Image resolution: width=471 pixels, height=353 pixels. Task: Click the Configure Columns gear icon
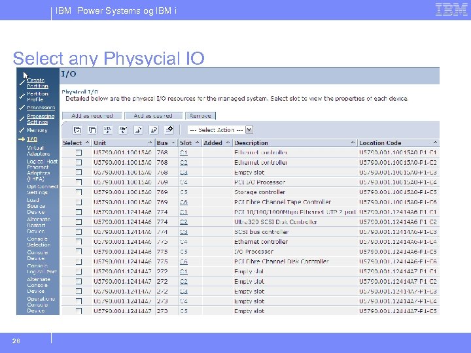169,129
